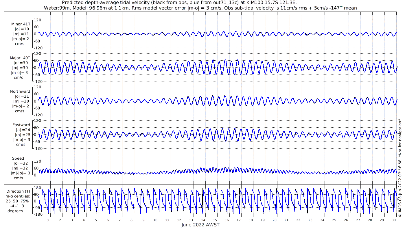Click the date tick label '22' on x-axis
Screen dimensions: 405x231
pos(298,220)
